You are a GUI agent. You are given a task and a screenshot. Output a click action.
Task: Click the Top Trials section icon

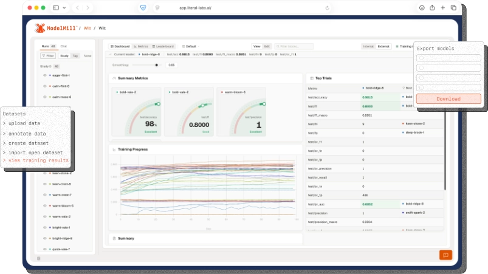(x=312, y=78)
